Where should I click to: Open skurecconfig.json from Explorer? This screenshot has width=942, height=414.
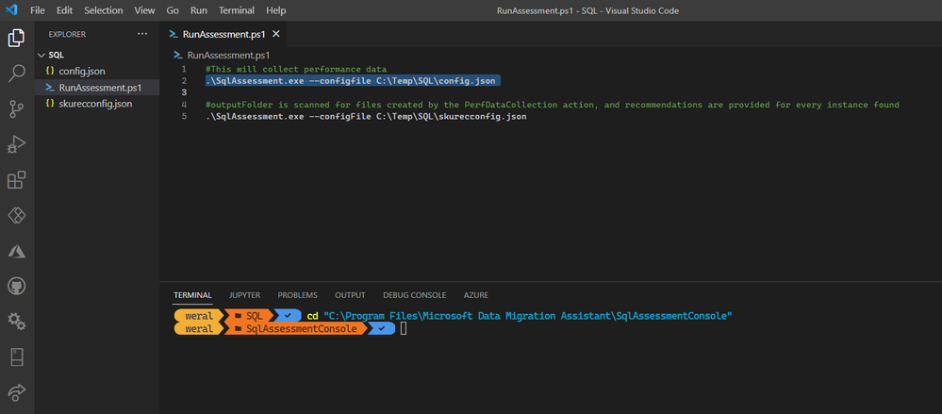(95, 104)
